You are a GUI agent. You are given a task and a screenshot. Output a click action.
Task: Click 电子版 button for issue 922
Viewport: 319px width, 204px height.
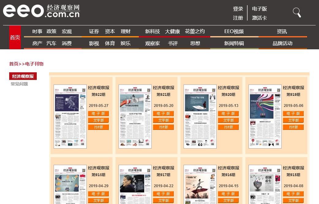point(98,114)
